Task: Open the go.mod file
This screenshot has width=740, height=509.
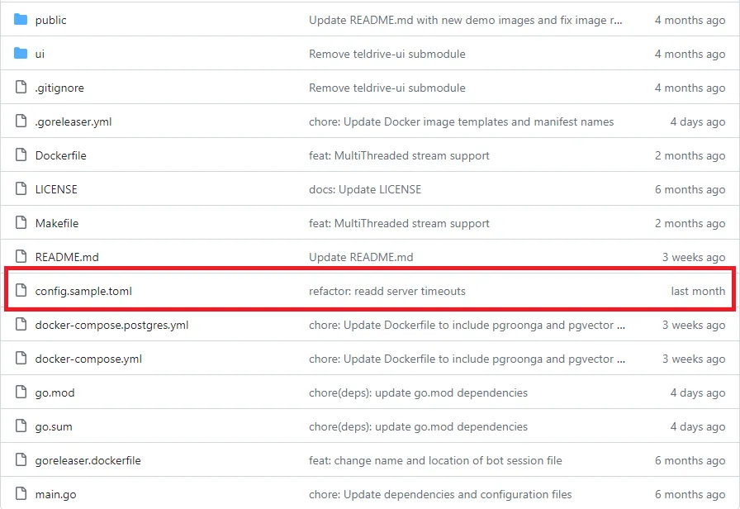Action: [55, 392]
